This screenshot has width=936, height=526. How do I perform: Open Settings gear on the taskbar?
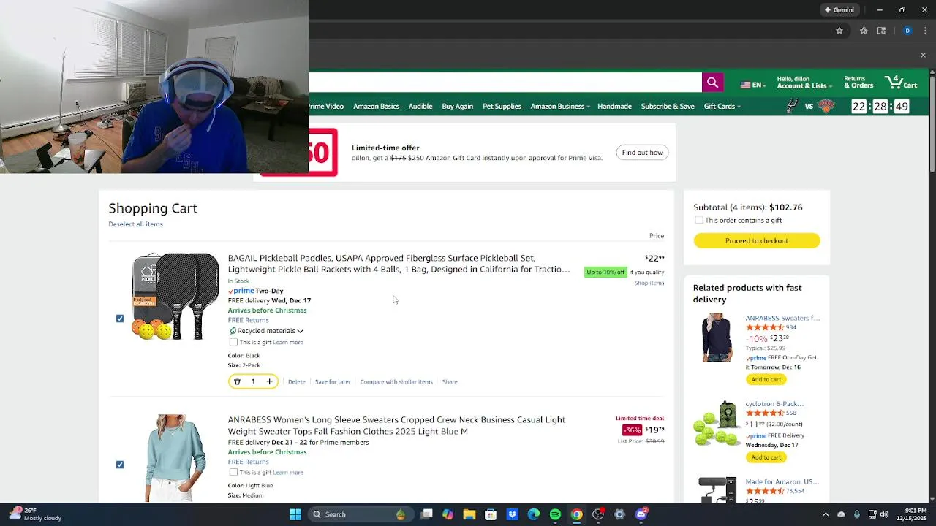pos(619,514)
